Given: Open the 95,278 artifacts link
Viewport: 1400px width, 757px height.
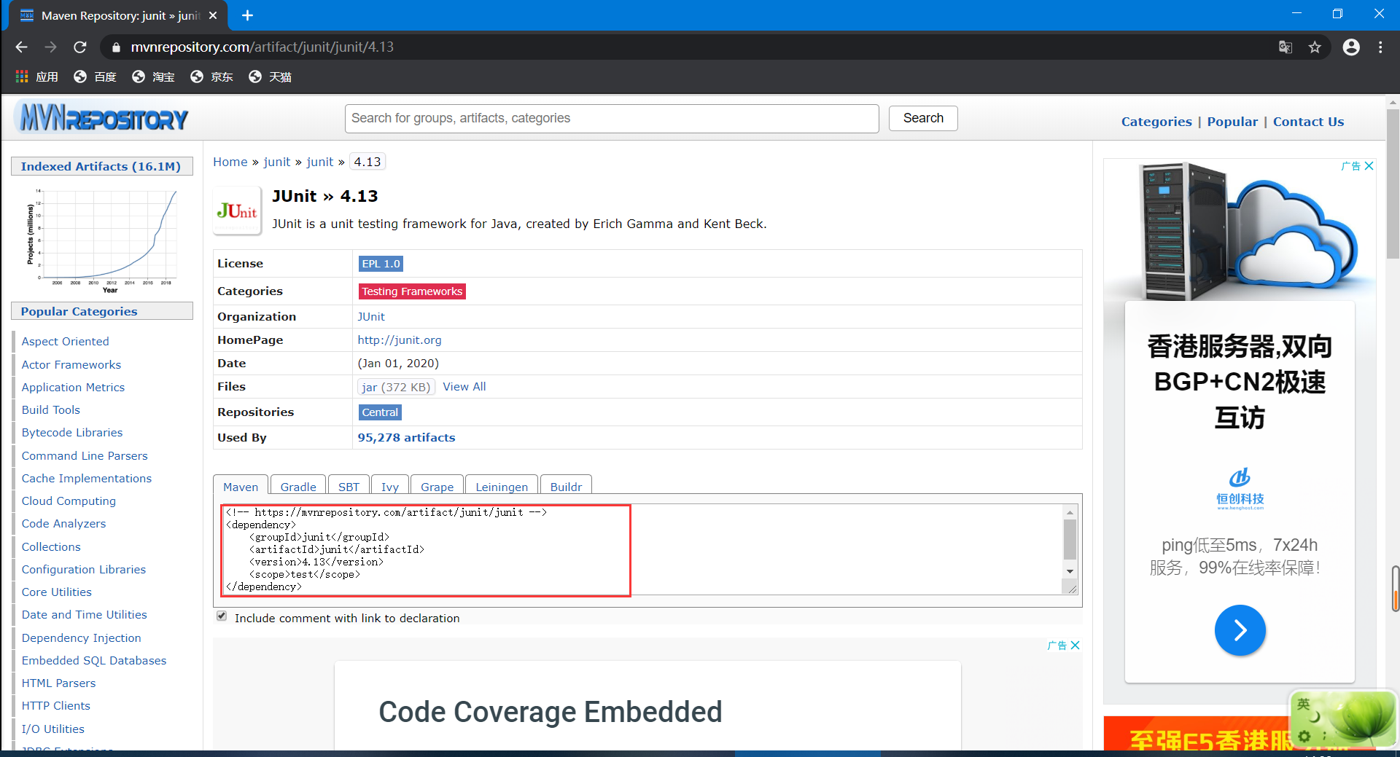Looking at the screenshot, I should tap(406, 437).
